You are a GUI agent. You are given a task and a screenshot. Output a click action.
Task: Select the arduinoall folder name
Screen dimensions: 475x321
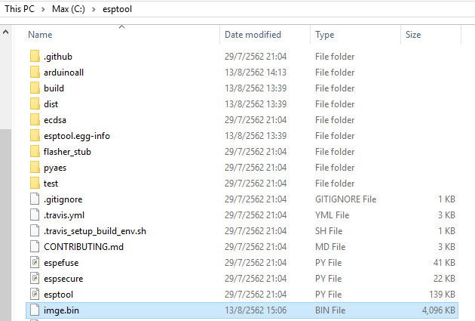[63, 73]
